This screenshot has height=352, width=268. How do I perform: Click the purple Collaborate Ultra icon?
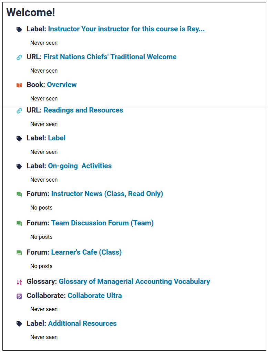[x=19, y=296]
